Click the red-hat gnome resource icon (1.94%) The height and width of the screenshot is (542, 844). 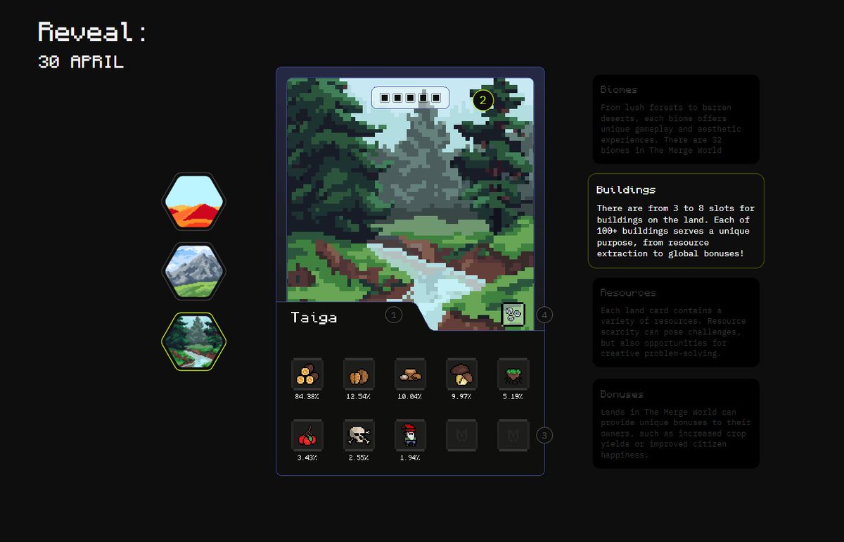410,435
